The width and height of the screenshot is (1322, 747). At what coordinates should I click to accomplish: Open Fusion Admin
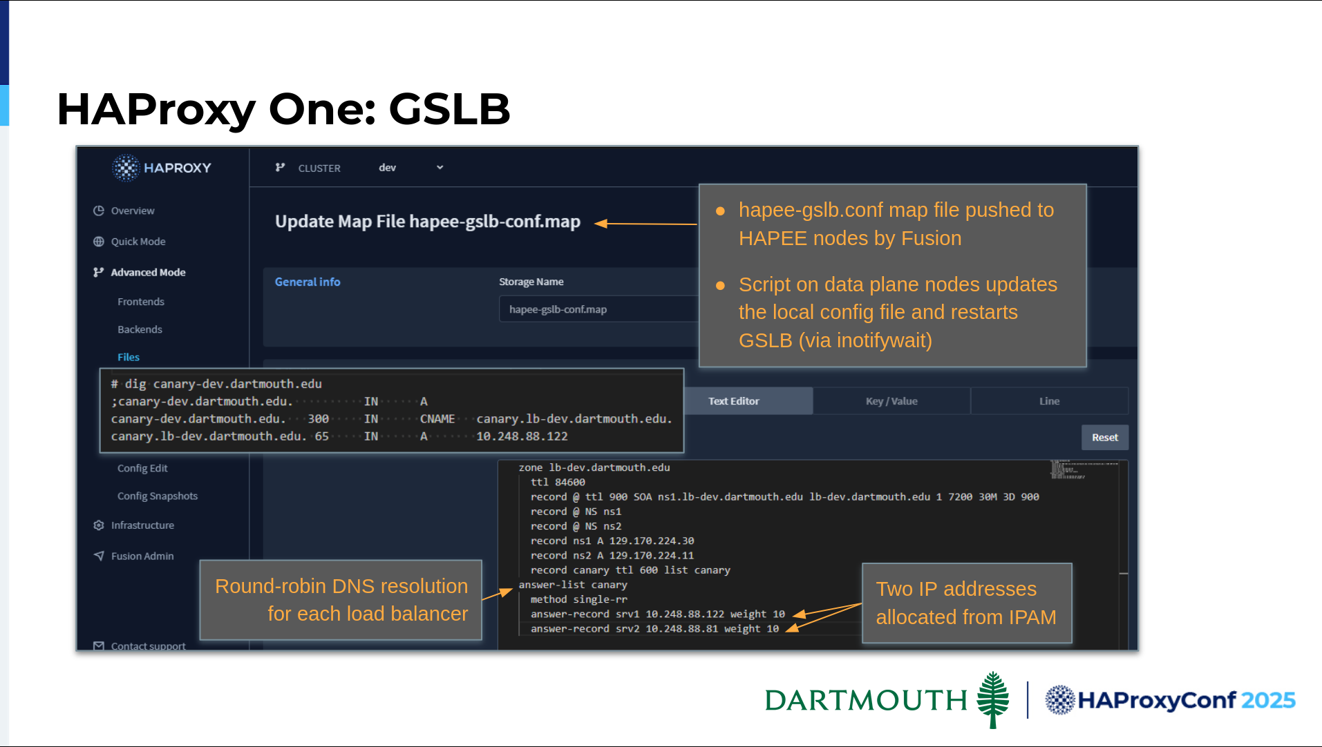coord(142,556)
